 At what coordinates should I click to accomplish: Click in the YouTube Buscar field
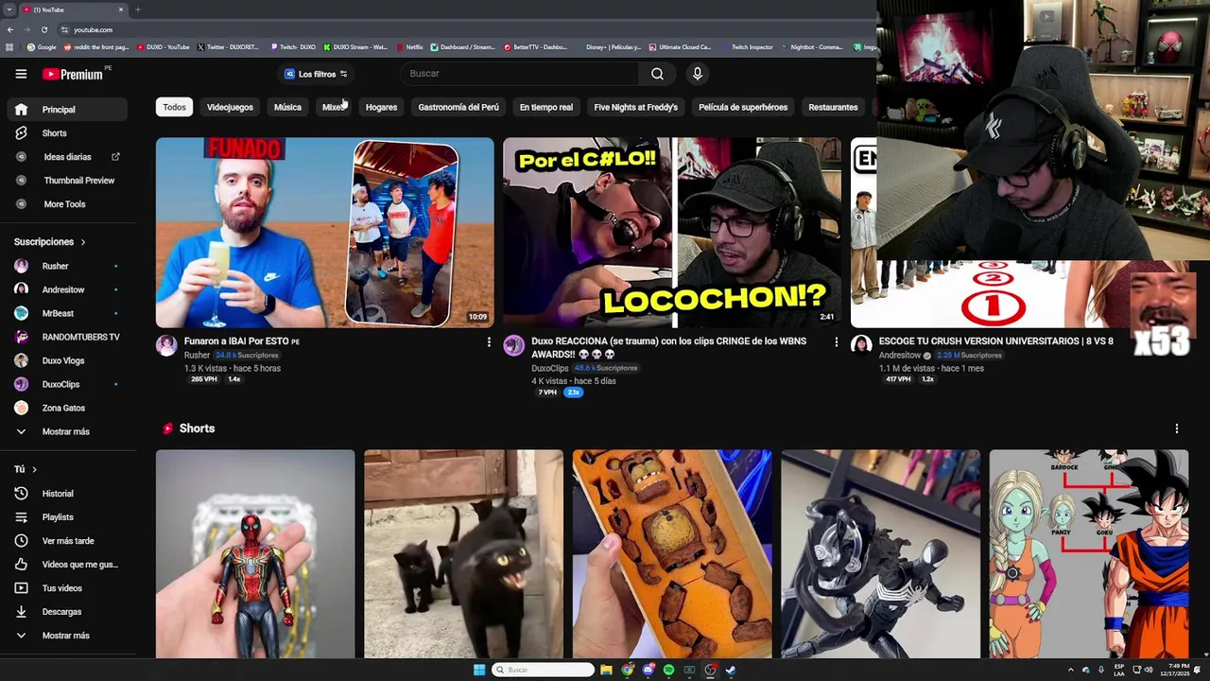click(x=518, y=74)
